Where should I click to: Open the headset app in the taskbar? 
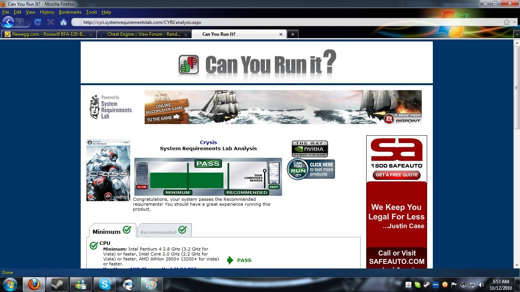[x=128, y=284]
